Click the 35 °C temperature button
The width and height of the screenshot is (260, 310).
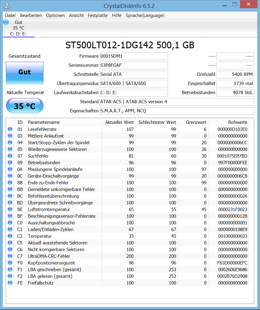[x=25, y=106]
